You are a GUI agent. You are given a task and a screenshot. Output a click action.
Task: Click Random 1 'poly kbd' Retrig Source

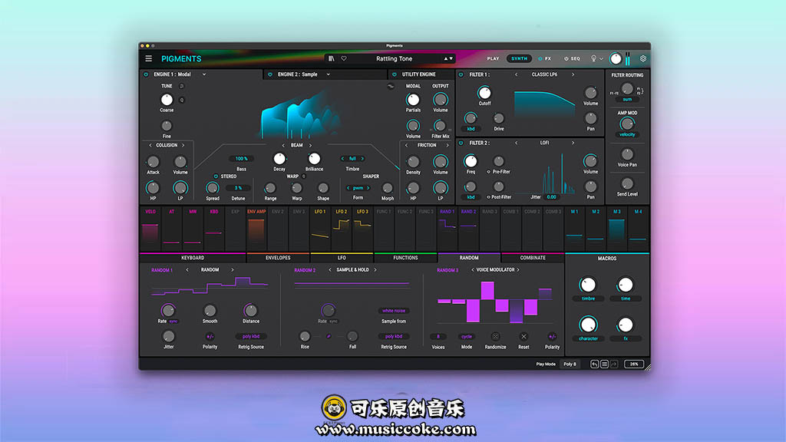pyautogui.click(x=251, y=336)
